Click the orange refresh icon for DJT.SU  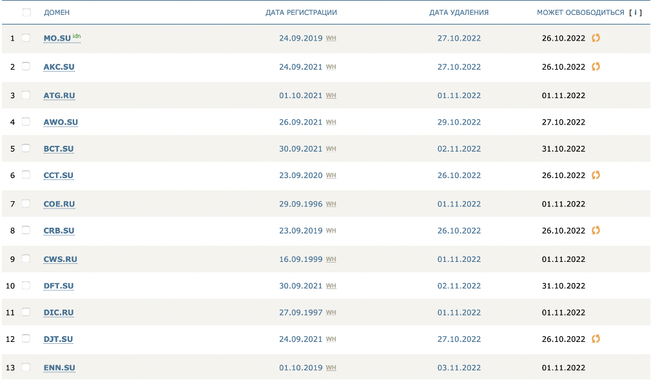point(596,339)
